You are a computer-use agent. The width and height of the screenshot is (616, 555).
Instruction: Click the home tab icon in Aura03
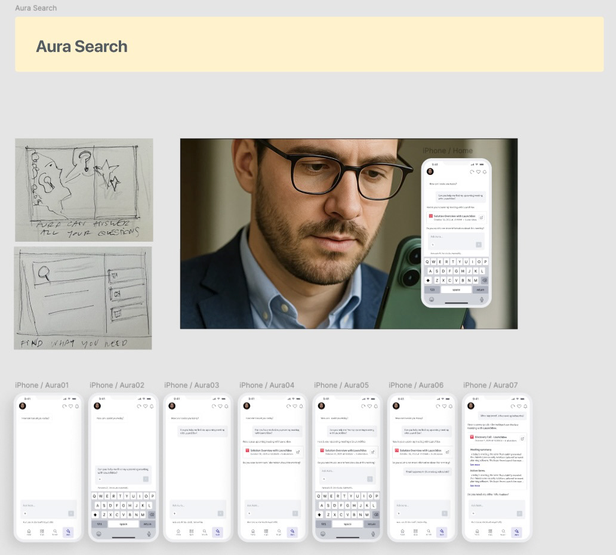(x=178, y=532)
